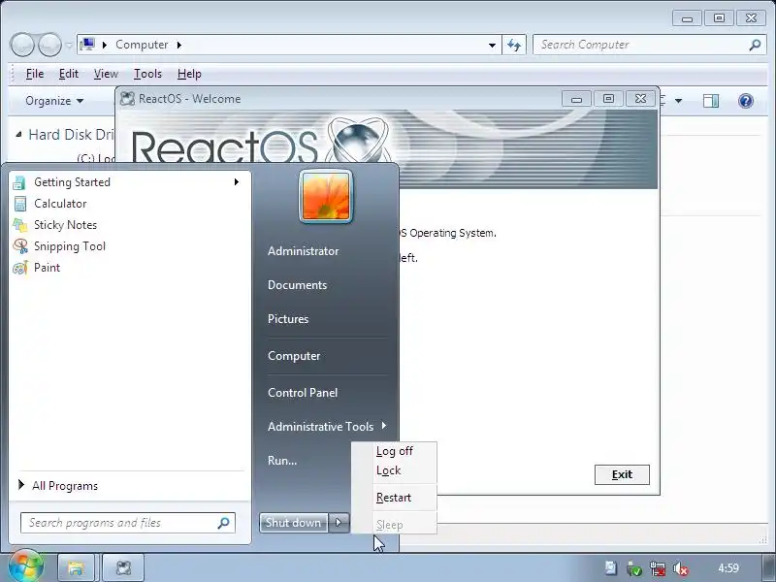Viewport: 776px width, 582px height.
Task: Click recent pages arrow beside navigation buttons
Action: (x=69, y=46)
